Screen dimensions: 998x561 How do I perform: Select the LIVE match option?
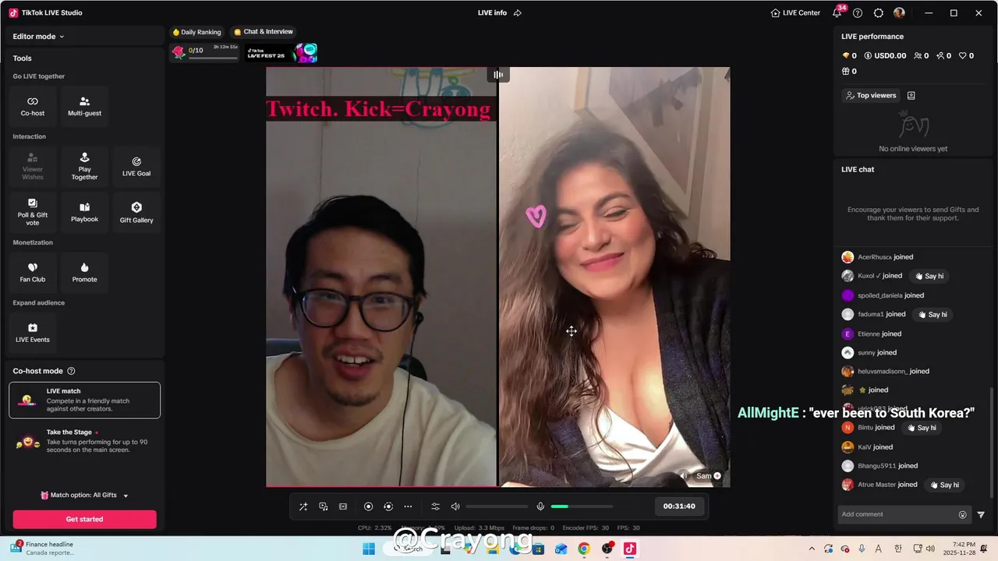click(84, 400)
